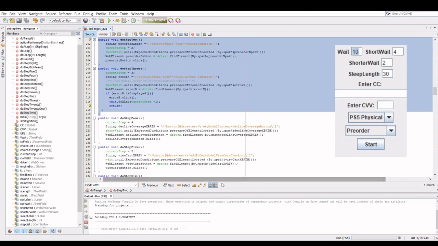Open project with the folder icon
The image size is (438, 246).
(x=19, y=20)
